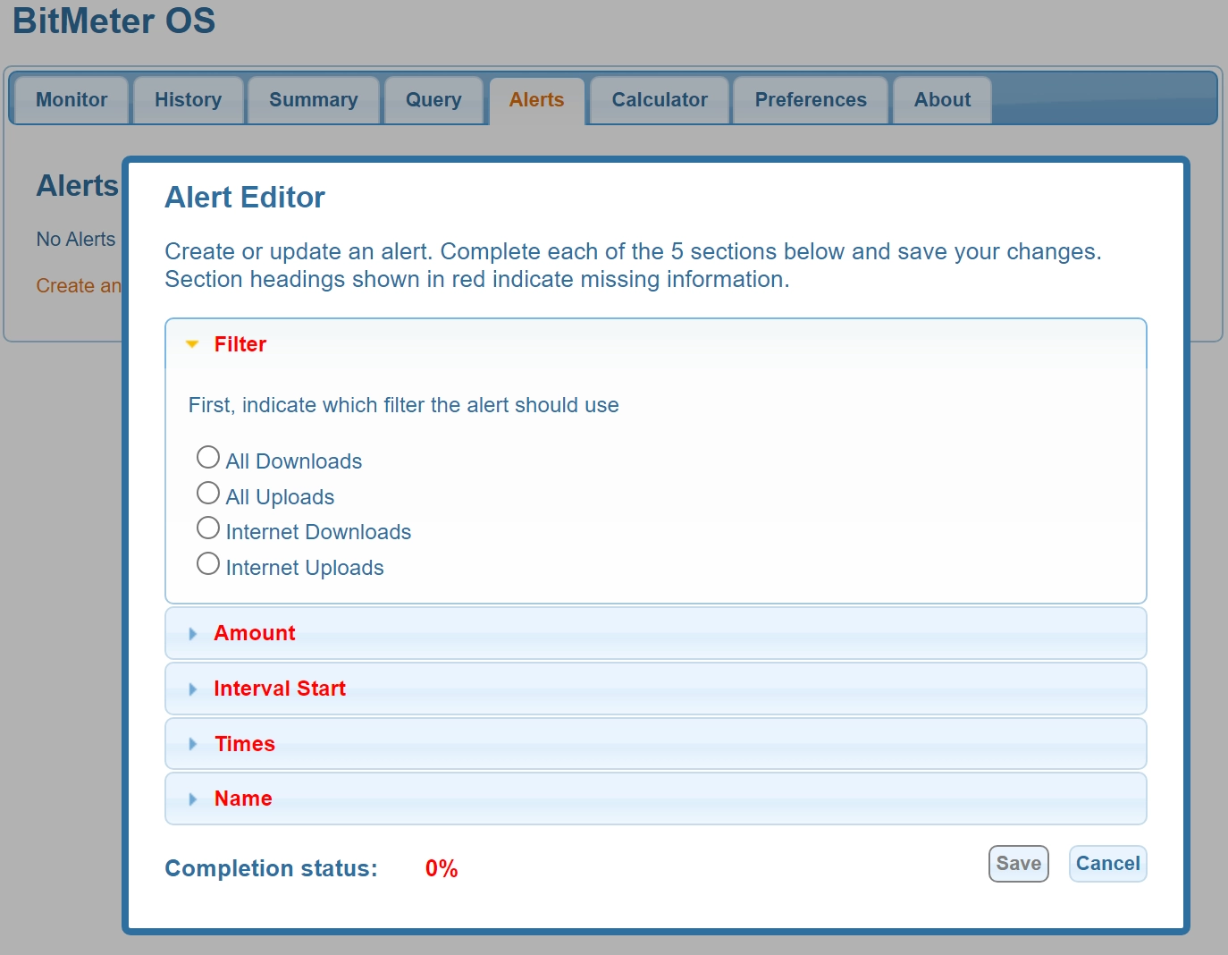The width and height of the screenshot is (1228, 955).
Task: Choose Internet Downloads as the filter
Action: [208, 528]
